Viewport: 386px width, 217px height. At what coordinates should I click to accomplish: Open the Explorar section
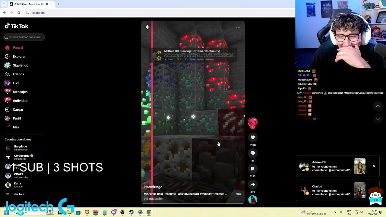pos(15,56)
